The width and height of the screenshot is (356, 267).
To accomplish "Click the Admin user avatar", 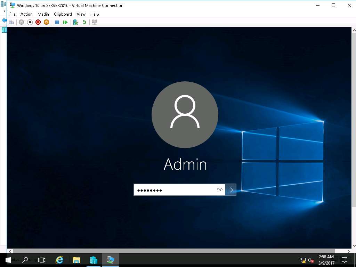I will click(x=185, y=115).
